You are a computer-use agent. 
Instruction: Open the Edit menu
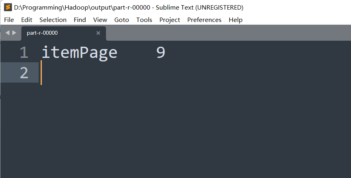tap(27, 20)
